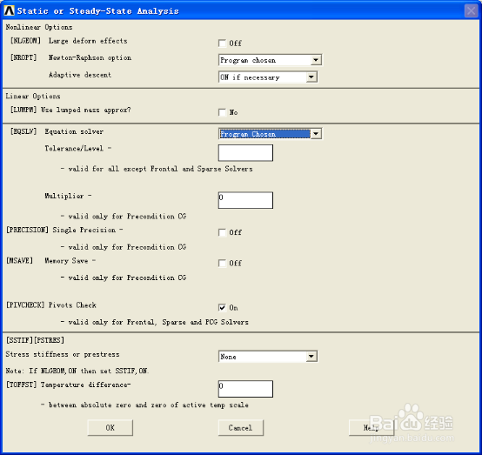Image resolution: width=482 pixels, height=455 pixels.
Task: Expand the EQSLV Equation solver dropdown
Action: click(270, 134)
